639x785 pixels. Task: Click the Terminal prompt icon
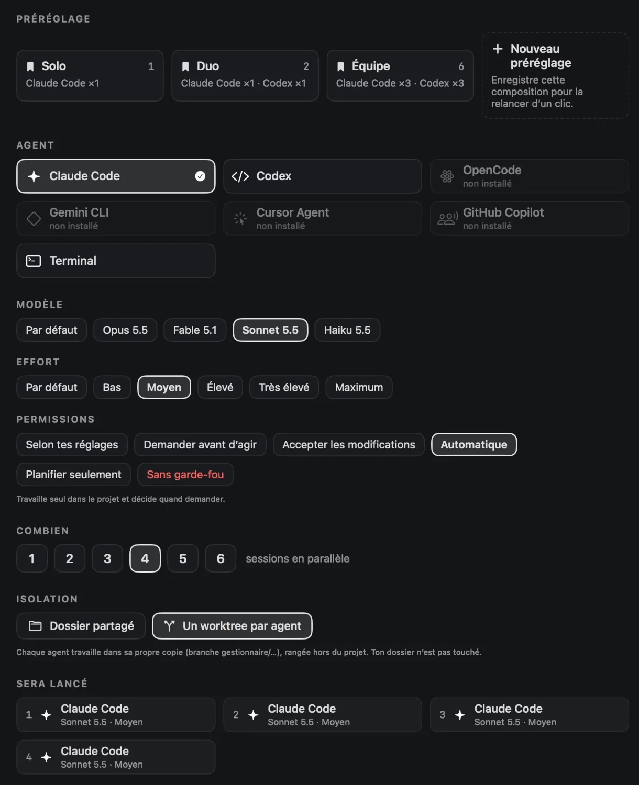[x=34, y=261]
